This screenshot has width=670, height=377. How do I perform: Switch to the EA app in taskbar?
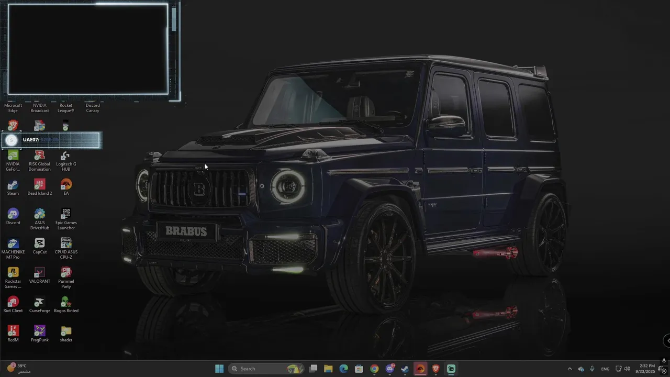coord(420,369)
